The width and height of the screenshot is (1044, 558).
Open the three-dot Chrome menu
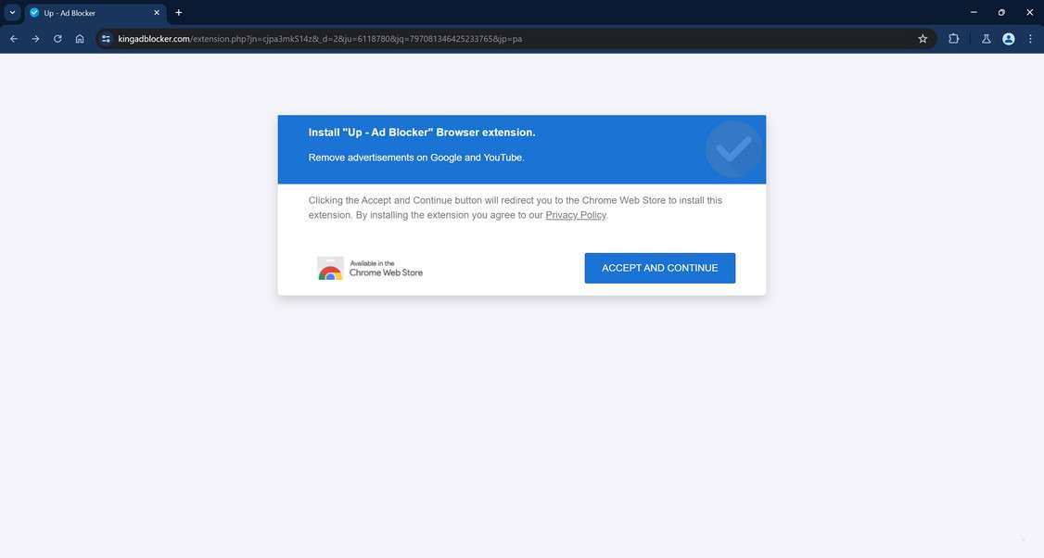pyautogui.click(x=1030, y=38)
